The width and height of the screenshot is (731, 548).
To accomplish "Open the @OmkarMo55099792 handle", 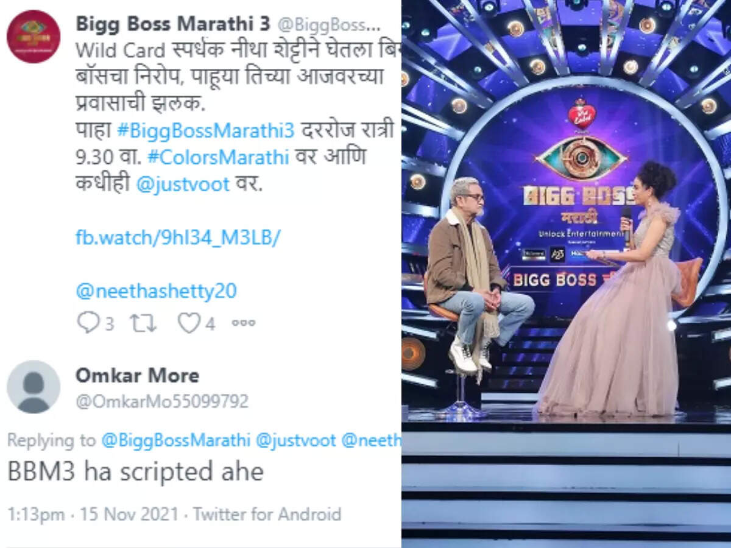I will point(162,402).
